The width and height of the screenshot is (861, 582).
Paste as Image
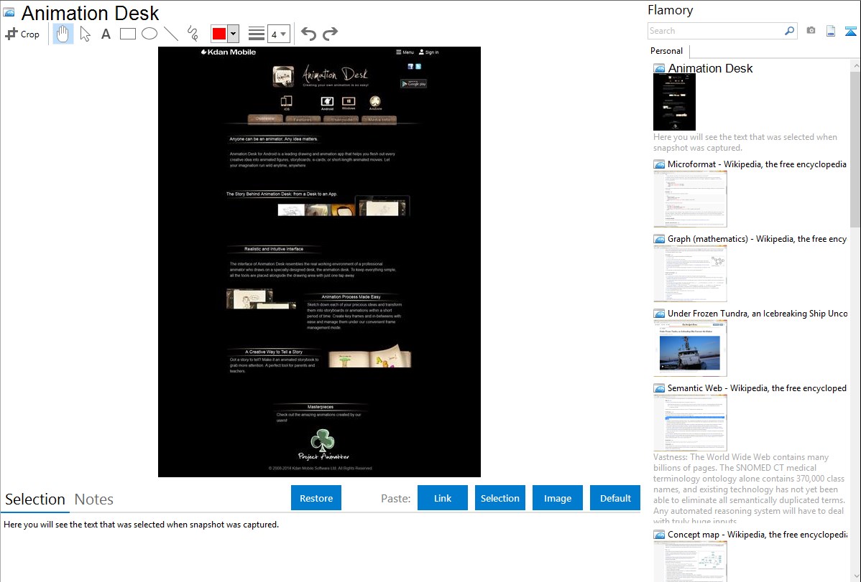coord(557,498)
